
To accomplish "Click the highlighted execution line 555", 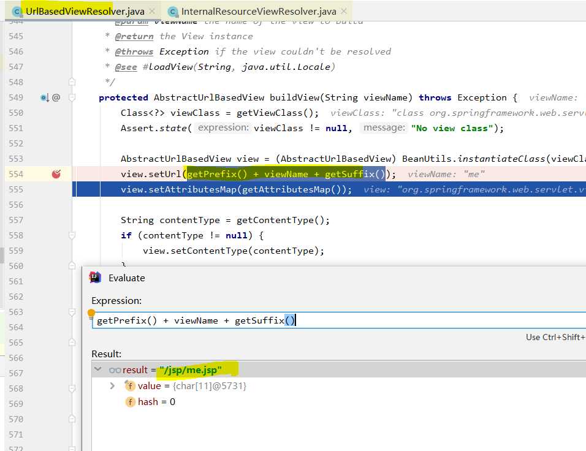I will pos(329,189).
